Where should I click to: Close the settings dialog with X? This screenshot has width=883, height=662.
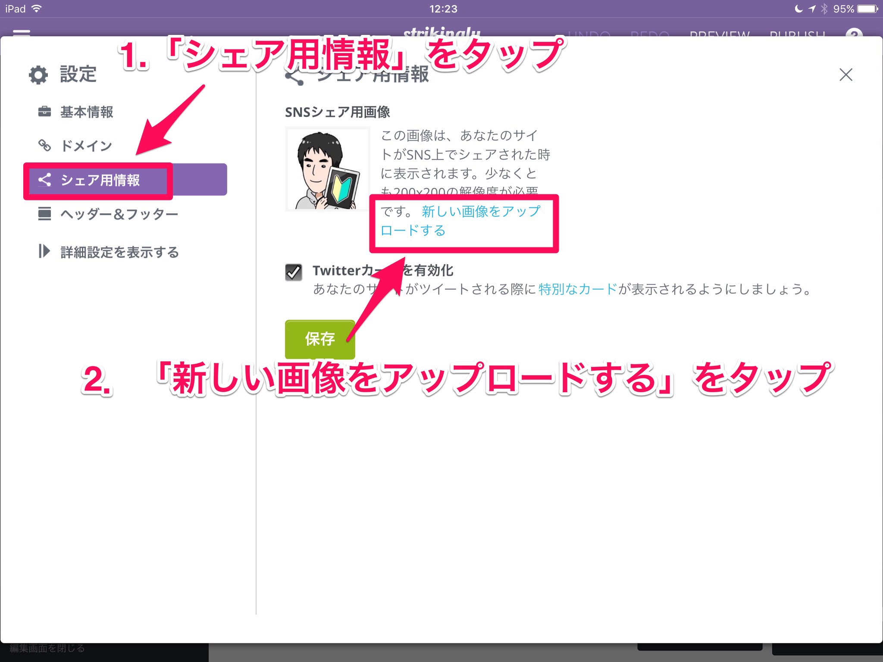point(845,75)
